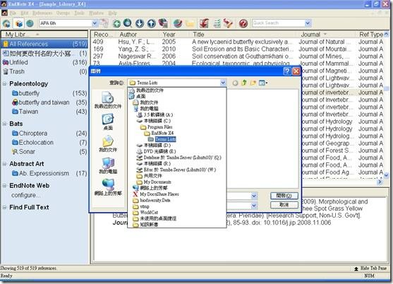Select Desktop icon in dialog places bar
Viewport: 393px width, 284px height.
108,122
